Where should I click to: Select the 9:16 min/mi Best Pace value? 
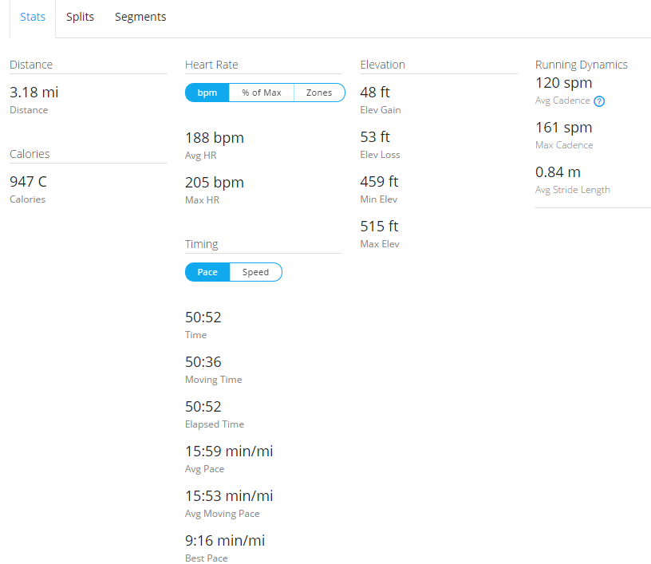click(225, 541)
